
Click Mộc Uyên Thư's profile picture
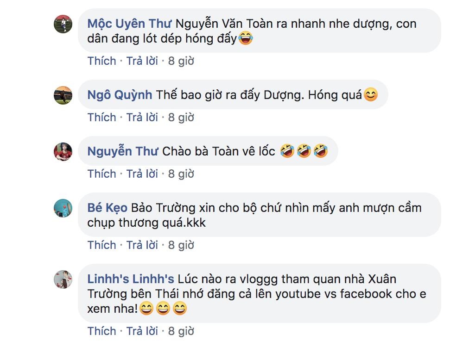pyautogui.click(x=63, y=24)
